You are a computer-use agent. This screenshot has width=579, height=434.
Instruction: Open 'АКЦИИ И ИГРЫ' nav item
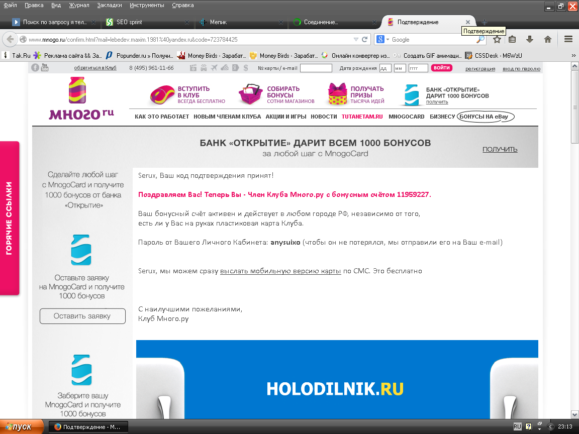[x=286, y=117]
